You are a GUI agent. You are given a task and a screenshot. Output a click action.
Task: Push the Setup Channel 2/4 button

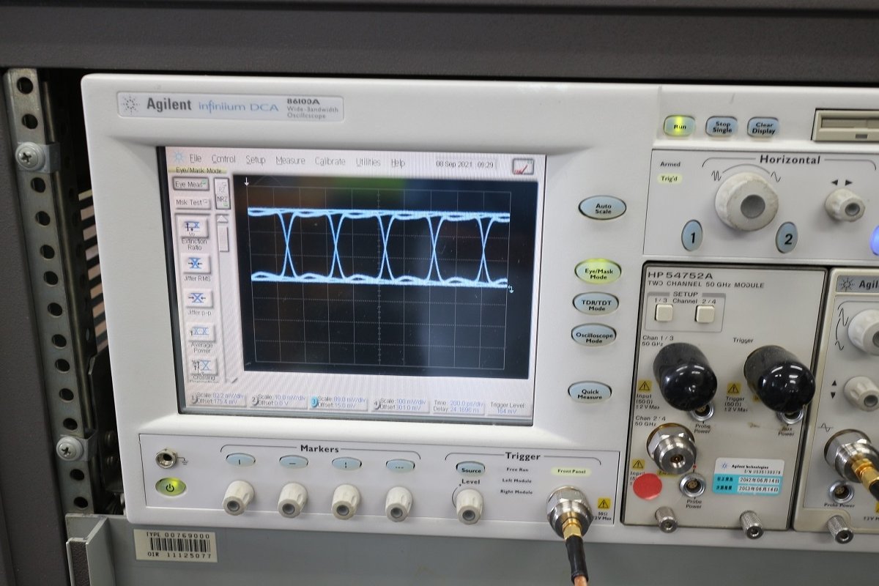(705, 314)
